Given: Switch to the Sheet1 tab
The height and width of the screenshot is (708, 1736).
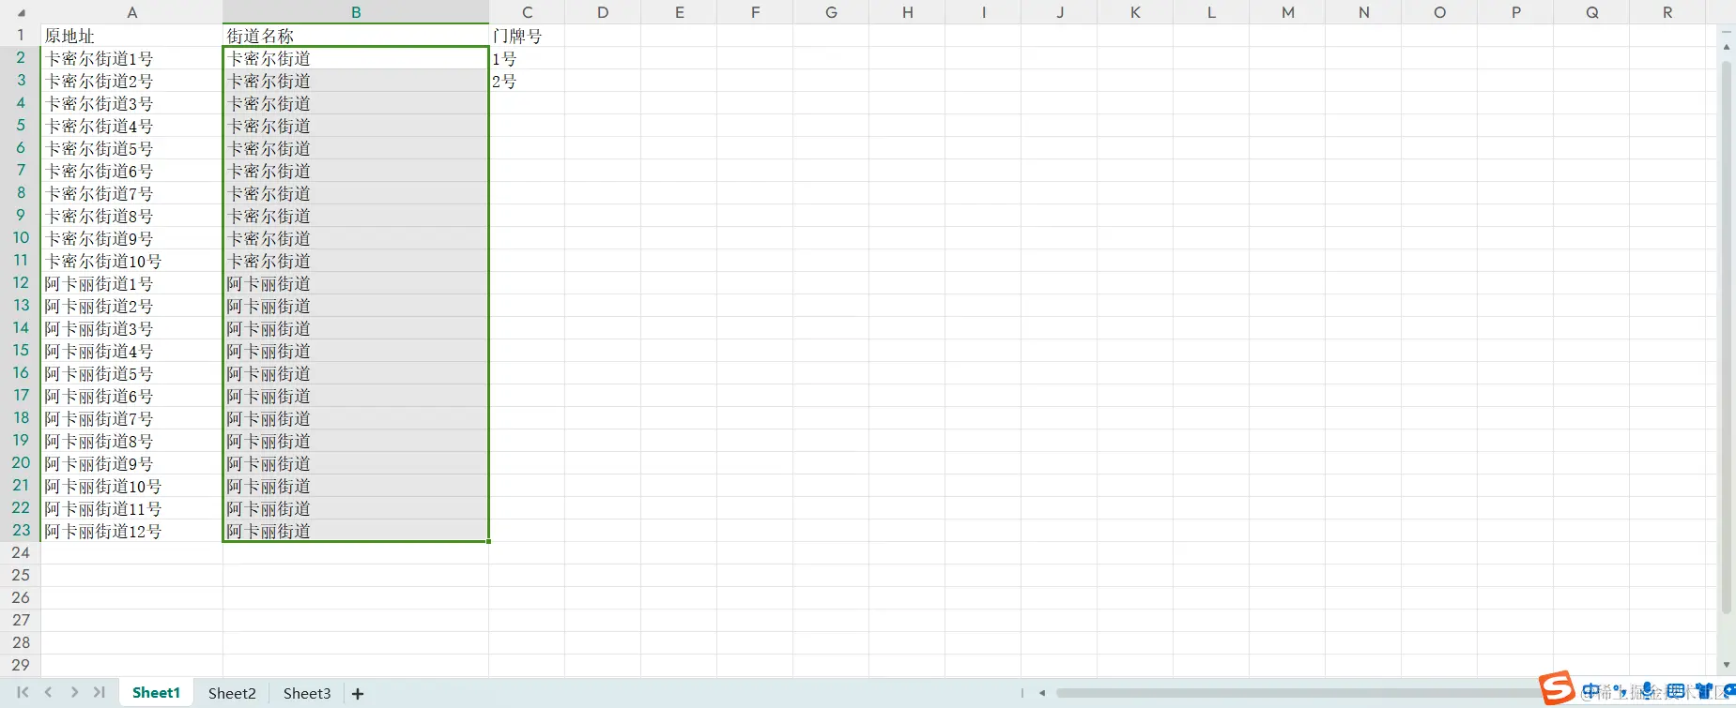Looking at the screenshot, I should 156,693.
